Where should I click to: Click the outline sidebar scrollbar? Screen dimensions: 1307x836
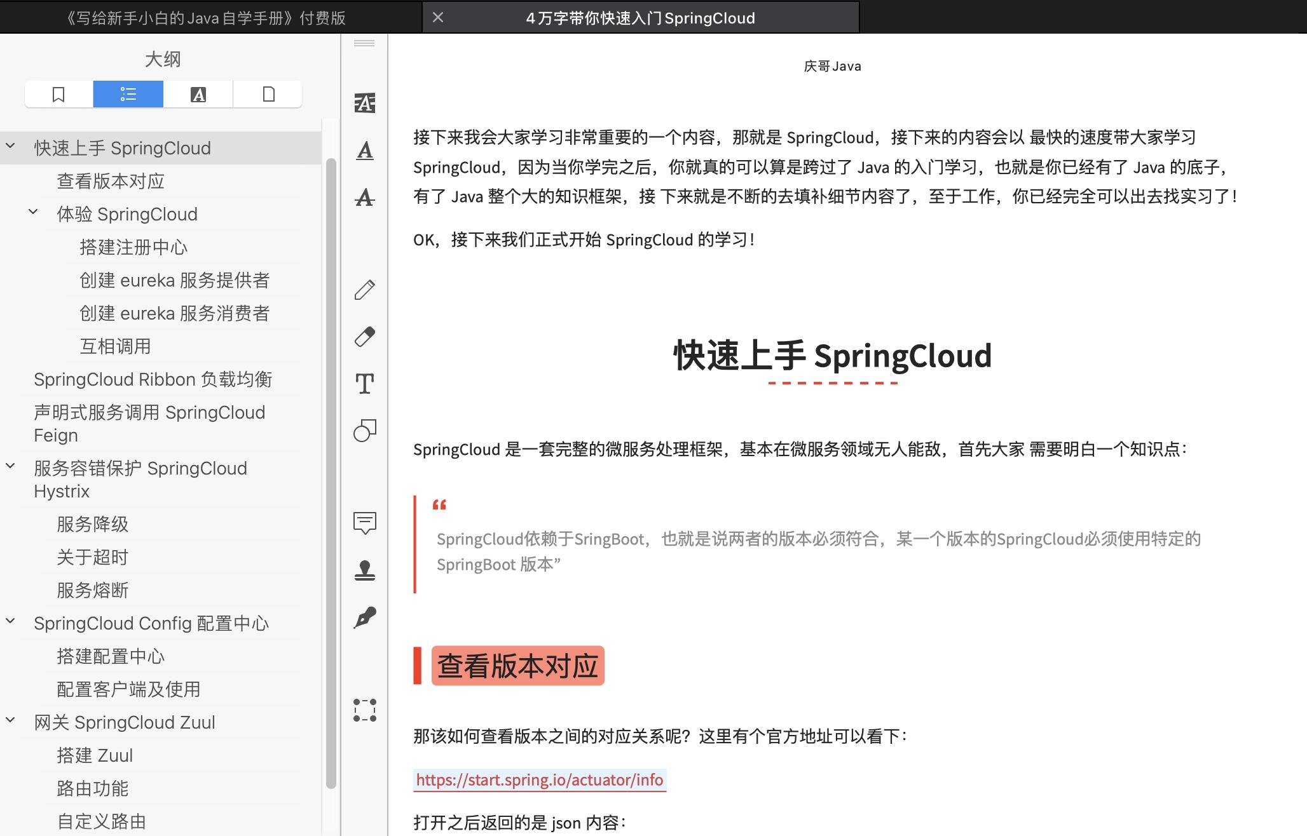[331, 473]
